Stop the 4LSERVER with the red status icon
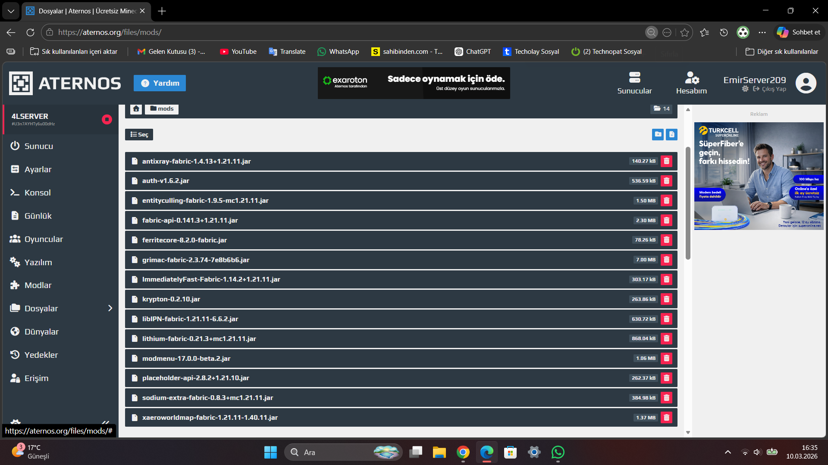828x465 pixels. [107, 119]
